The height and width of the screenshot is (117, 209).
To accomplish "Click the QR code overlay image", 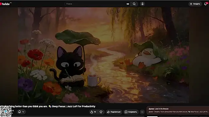I will [x=6, y=111].
